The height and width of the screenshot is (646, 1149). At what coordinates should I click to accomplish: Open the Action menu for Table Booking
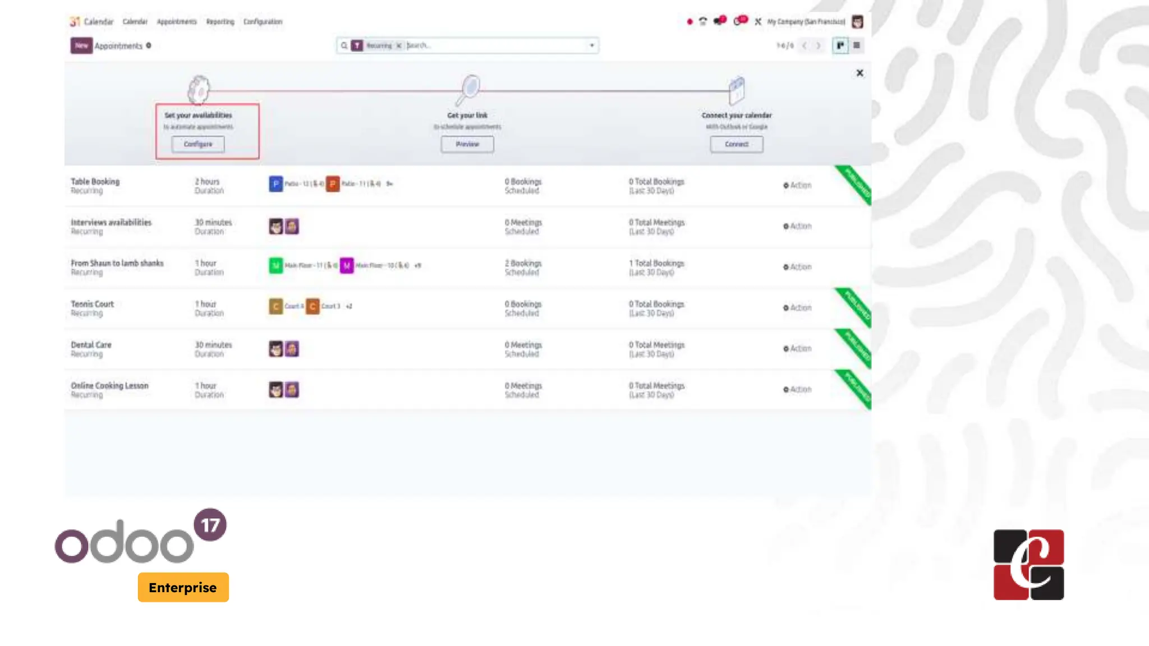coord(797,185)
